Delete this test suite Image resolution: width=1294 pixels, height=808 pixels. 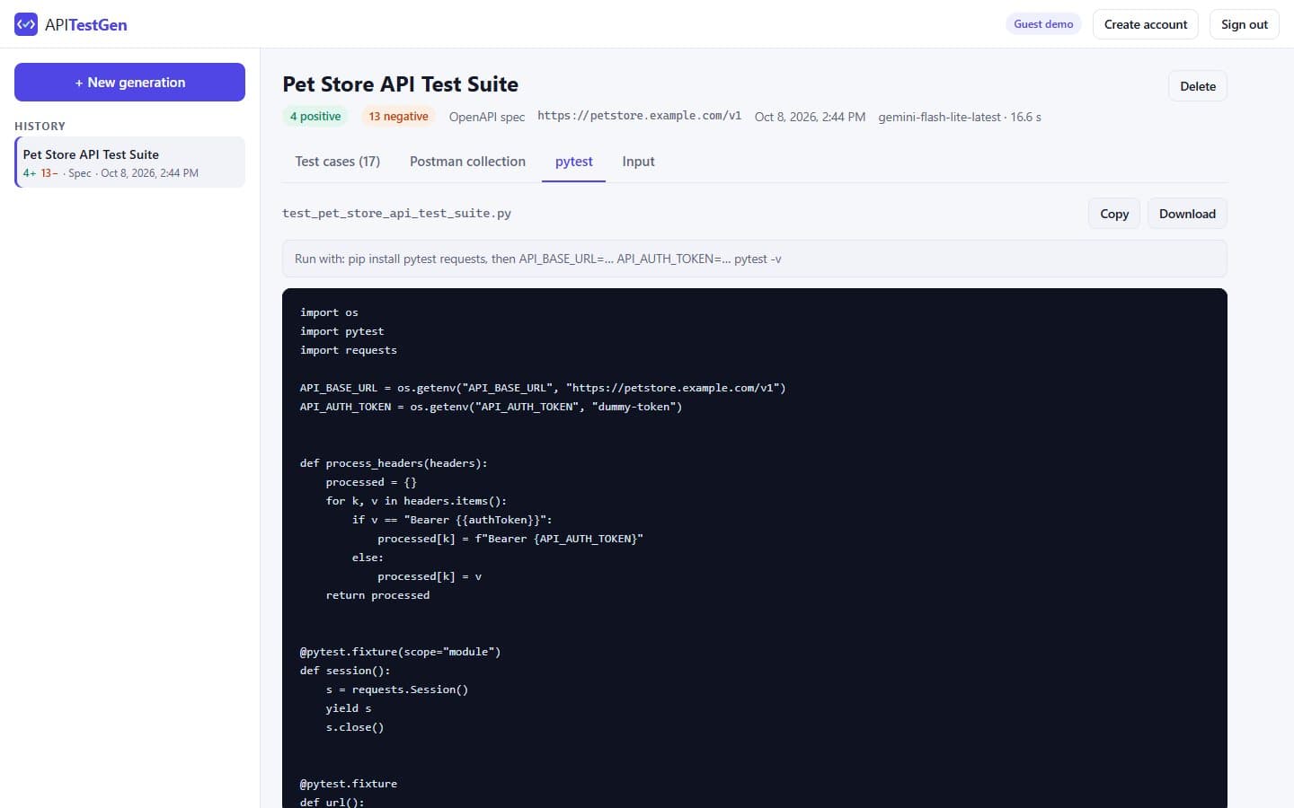[1198, 86]
